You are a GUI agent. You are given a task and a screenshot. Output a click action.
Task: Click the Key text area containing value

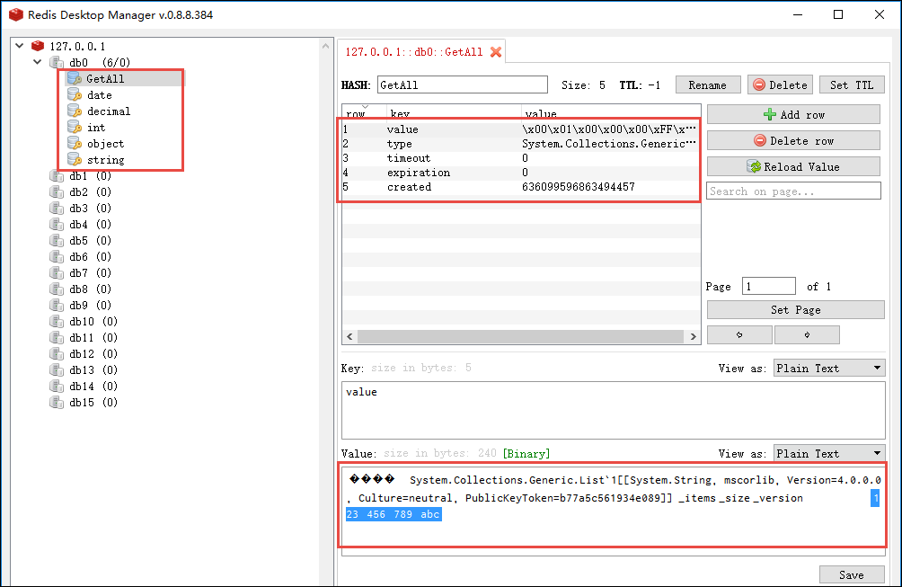click(x=613, y=410)
